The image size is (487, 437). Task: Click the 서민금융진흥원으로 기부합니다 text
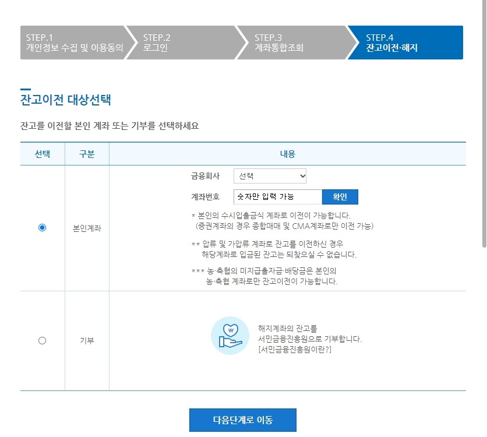[310, 339]
